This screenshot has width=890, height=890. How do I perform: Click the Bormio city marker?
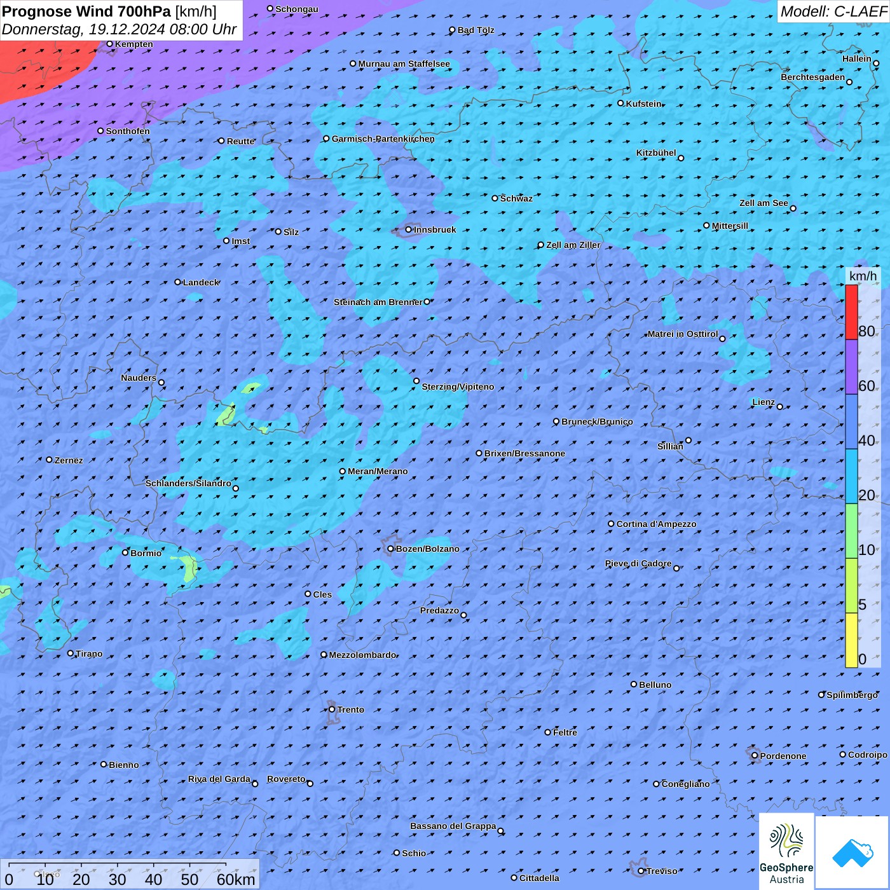(x=125, y=552)
